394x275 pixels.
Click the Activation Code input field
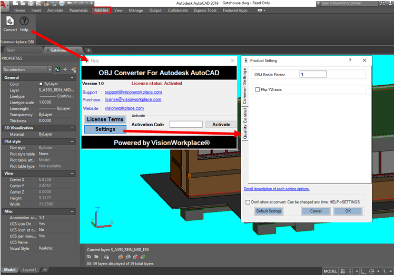click(186, 124)
